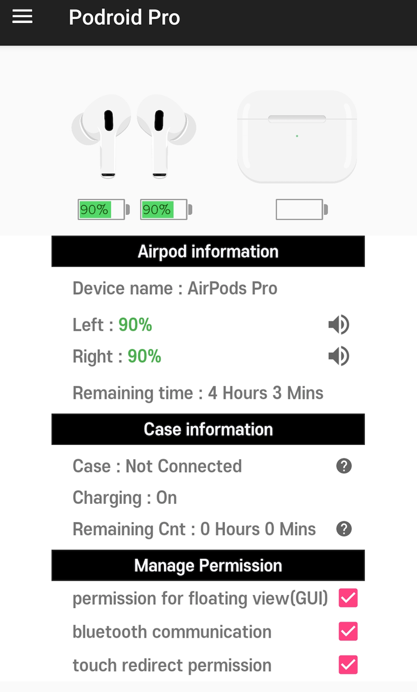
Task: Open help icon beside Remaining Cnt
Action: tap(344, 529)
